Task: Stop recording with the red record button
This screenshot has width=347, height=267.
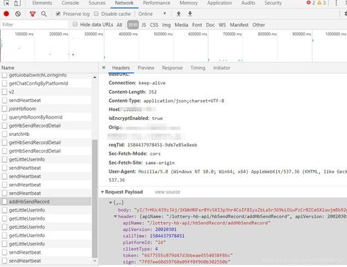Action: click(x=6, y=14)
